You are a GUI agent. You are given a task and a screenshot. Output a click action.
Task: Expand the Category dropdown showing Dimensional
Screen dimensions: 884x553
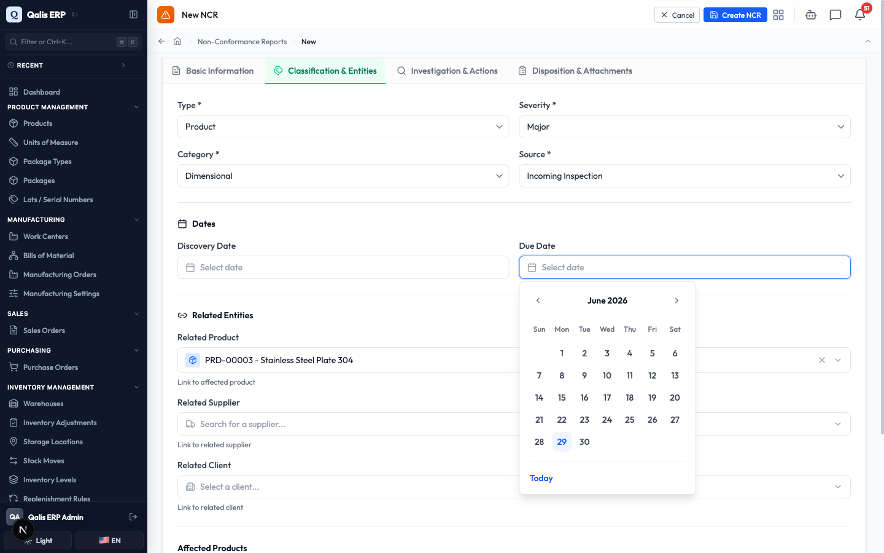click(343, 176)
